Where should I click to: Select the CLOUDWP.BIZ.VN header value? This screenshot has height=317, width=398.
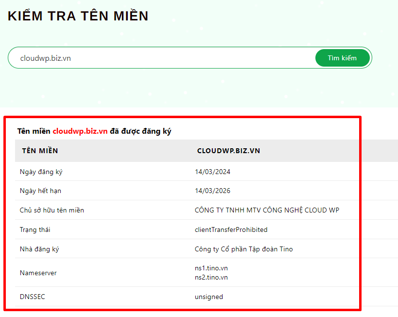point(229,151)
